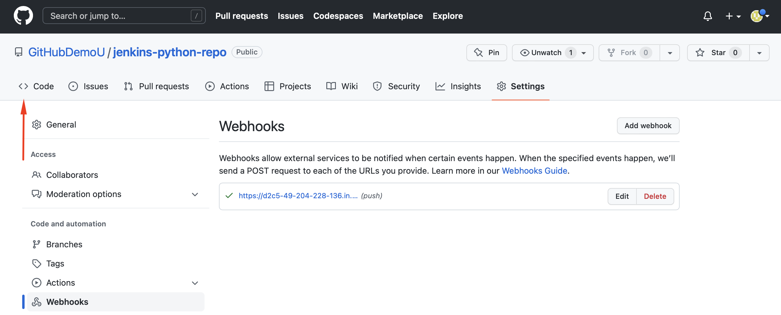The width and height of the screenshot is (781, 315).
Task: Open Branches settings
Action: coord(115,244)
